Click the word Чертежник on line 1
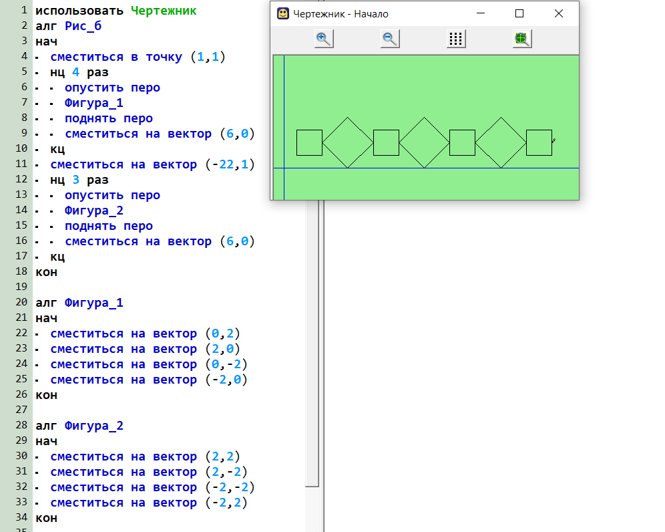The width and height of the screenshot is (665, 532). tap(164, 11)
